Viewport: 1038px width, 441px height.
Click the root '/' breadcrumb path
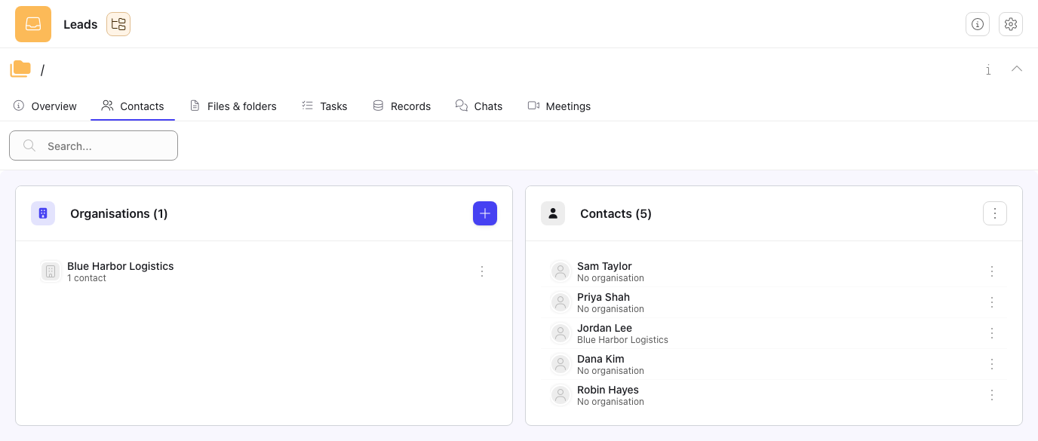(x=42, y=70)
